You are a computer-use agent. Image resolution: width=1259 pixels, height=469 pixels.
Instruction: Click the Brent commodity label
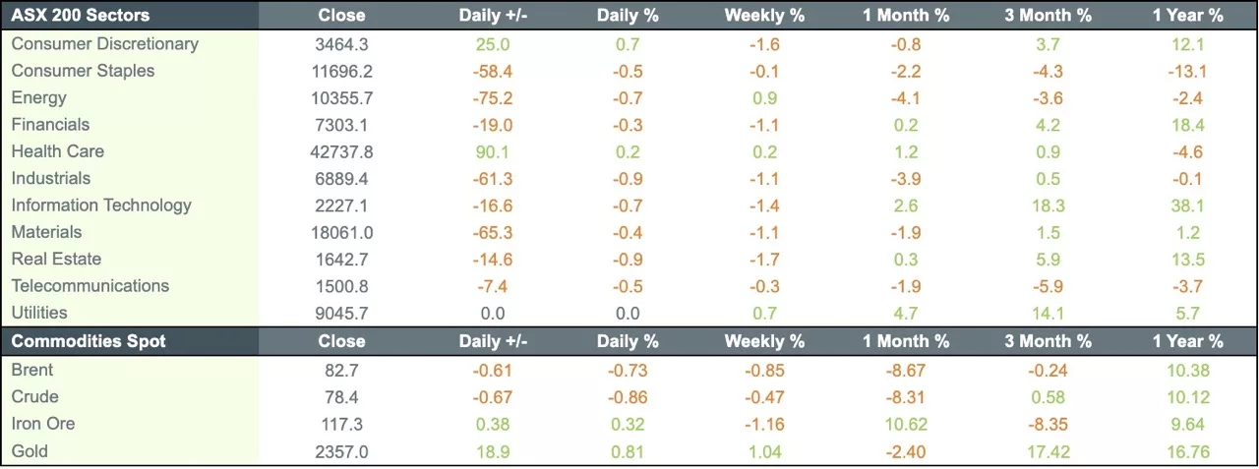32,370
